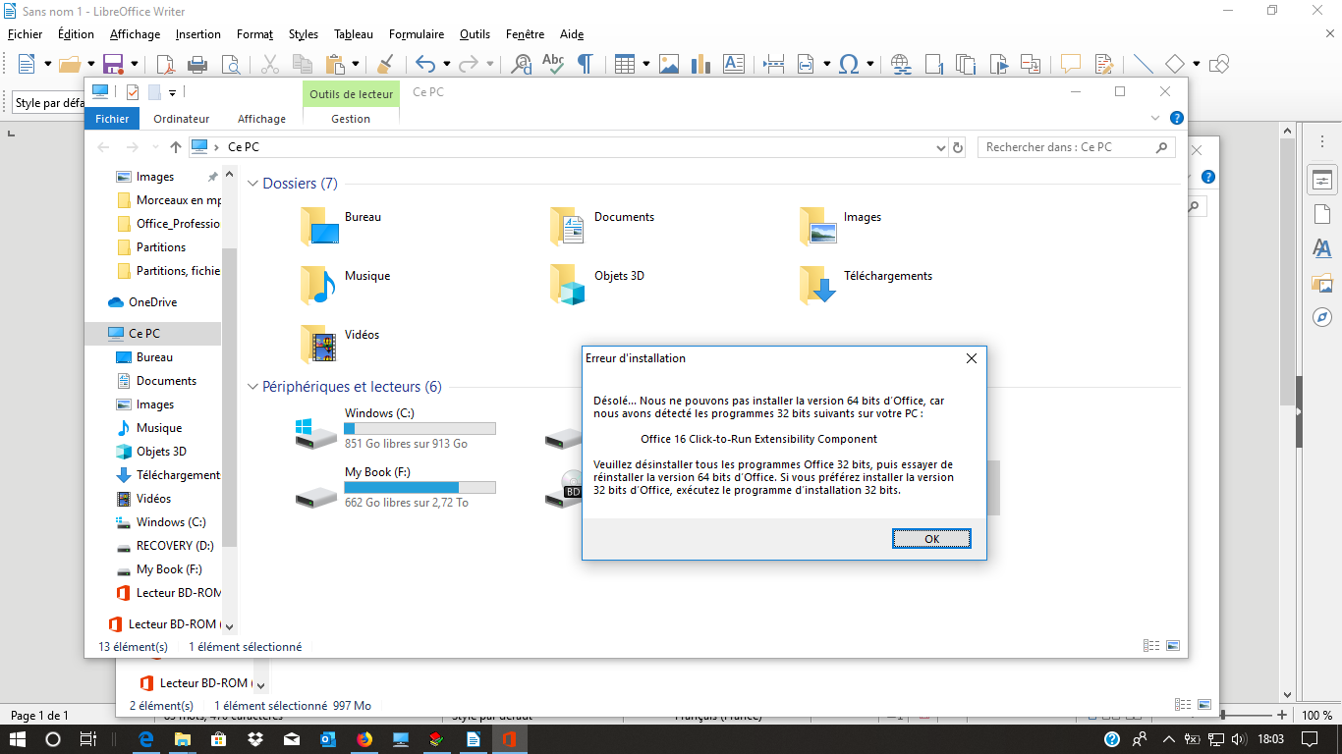Select RECOVERY (D:) in the navigation pane

tap(175, 546)
